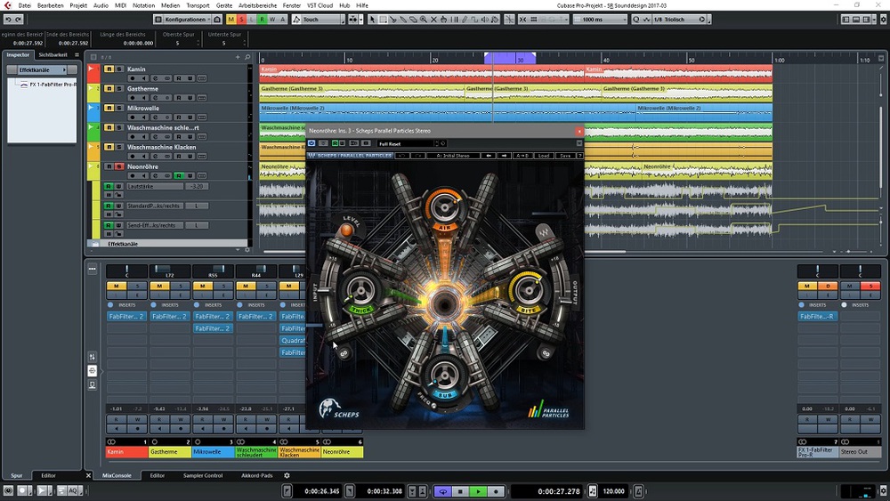Viewport: 890px width, 501px height.
Task: Open the track search magnifier icon
Action: 247,57
